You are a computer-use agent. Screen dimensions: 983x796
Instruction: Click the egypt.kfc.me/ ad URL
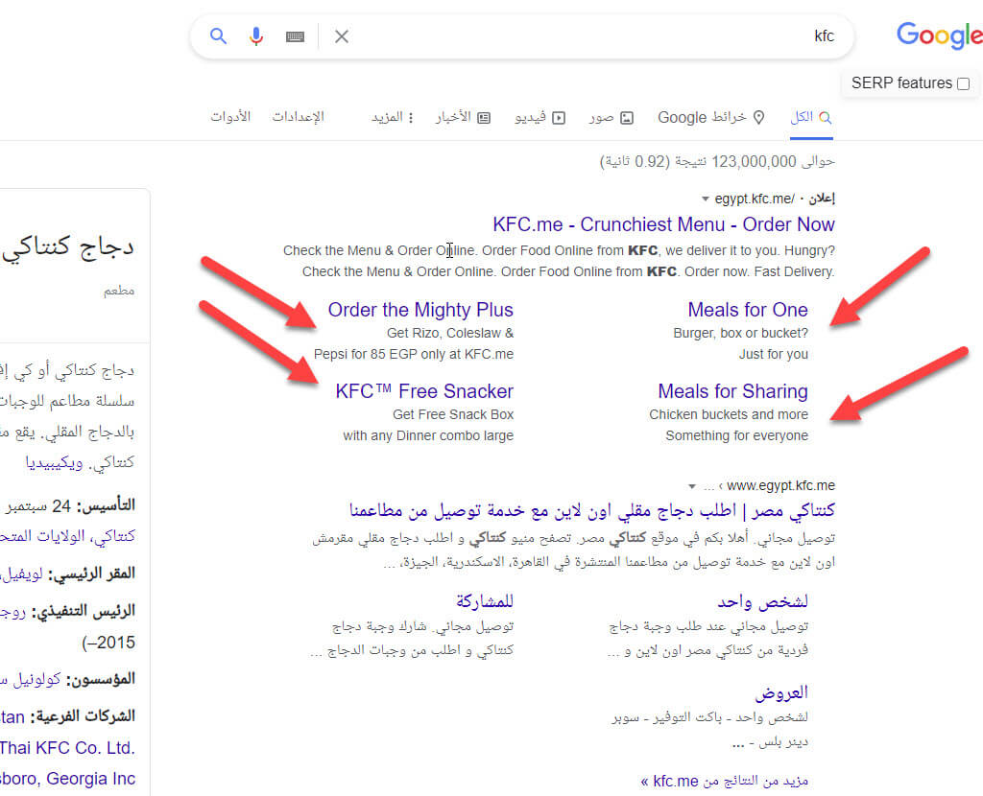tap(755, 199)
